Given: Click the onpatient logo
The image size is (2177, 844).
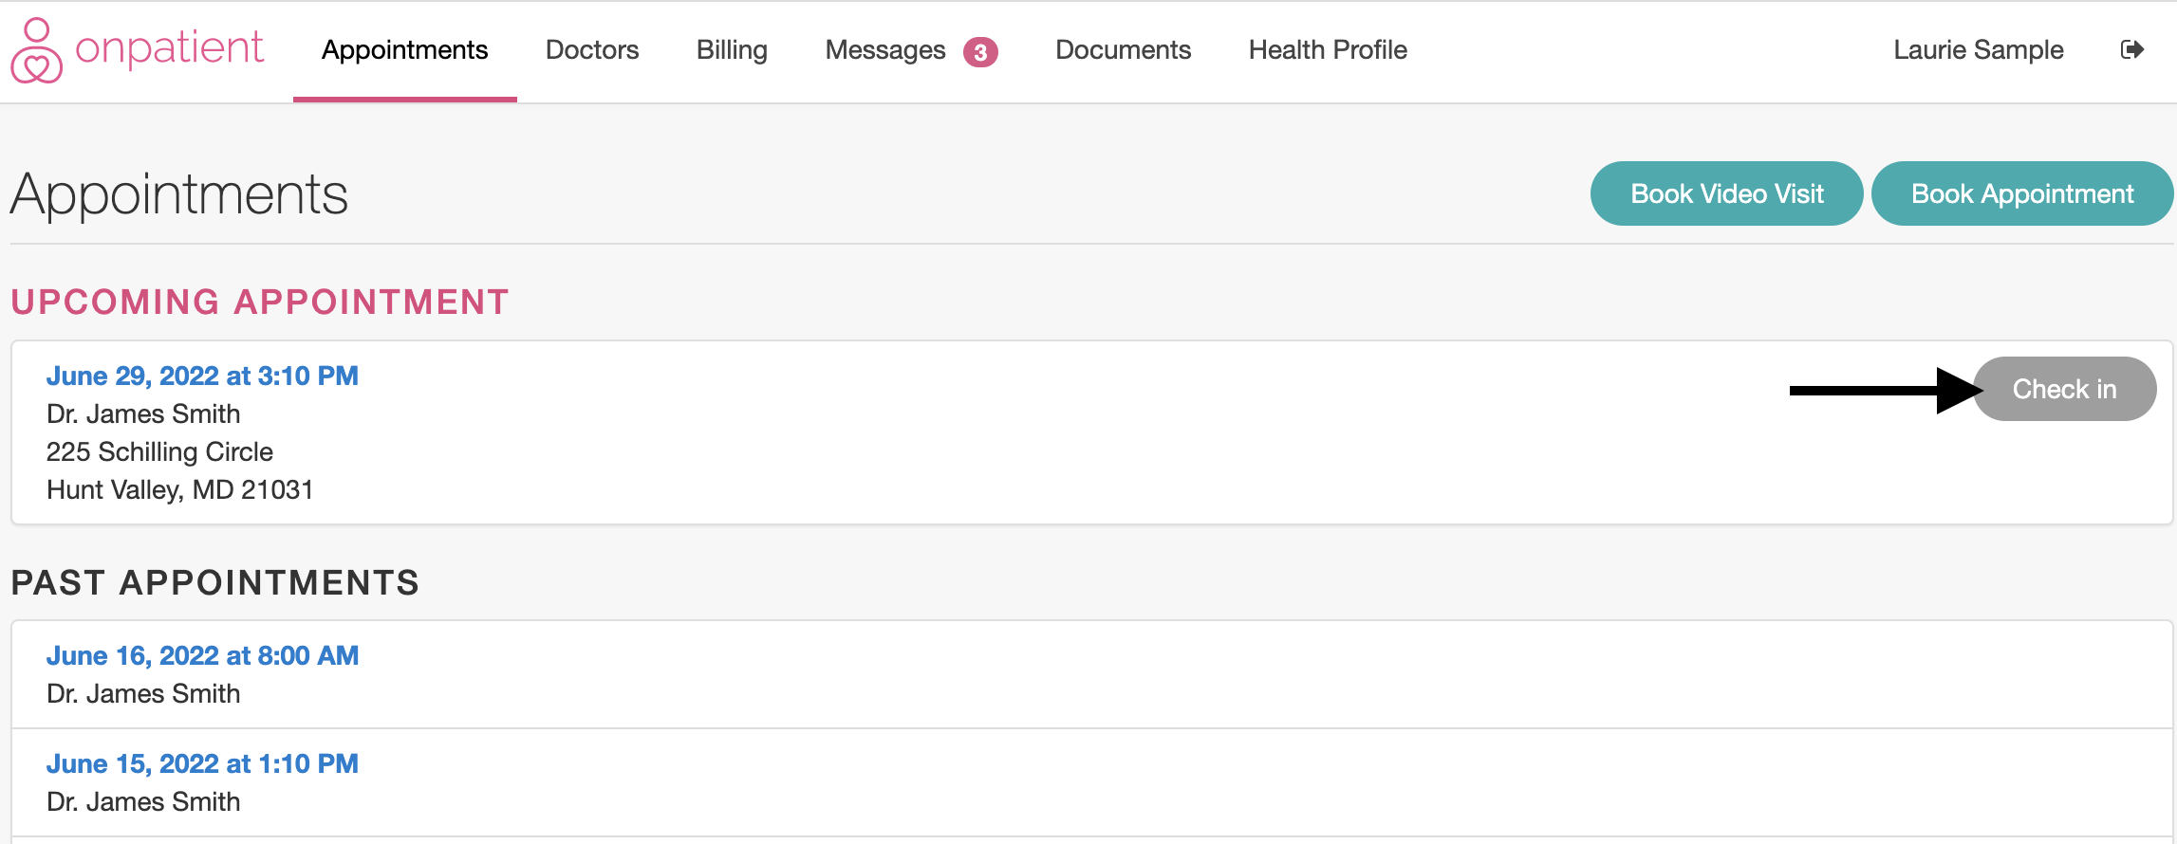Looking at the screenshot, I should click(138, 50).
